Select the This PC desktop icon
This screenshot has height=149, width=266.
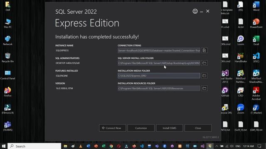tap(7, 24)
